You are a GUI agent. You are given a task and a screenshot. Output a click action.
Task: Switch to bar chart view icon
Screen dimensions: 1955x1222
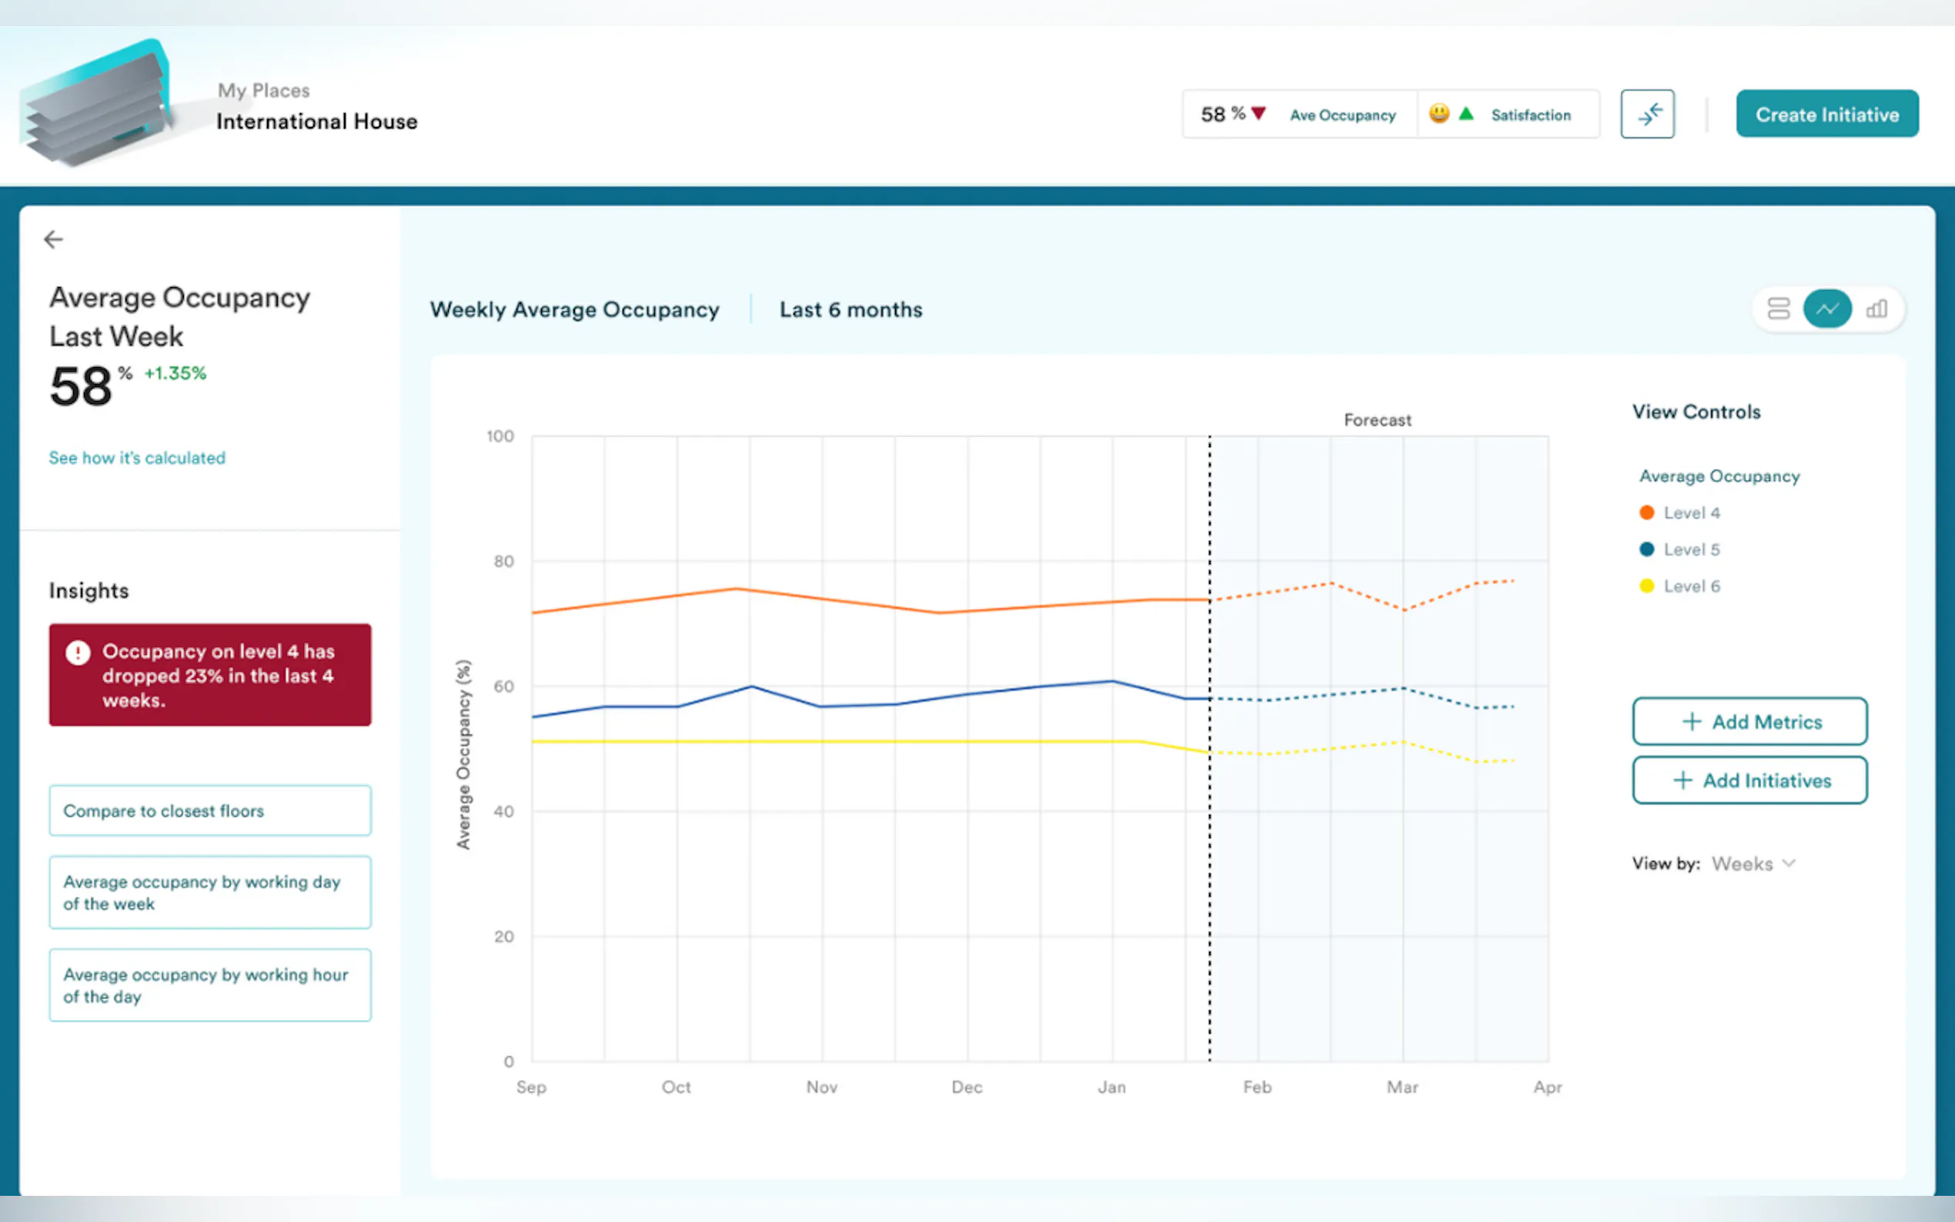(1876, 309)
